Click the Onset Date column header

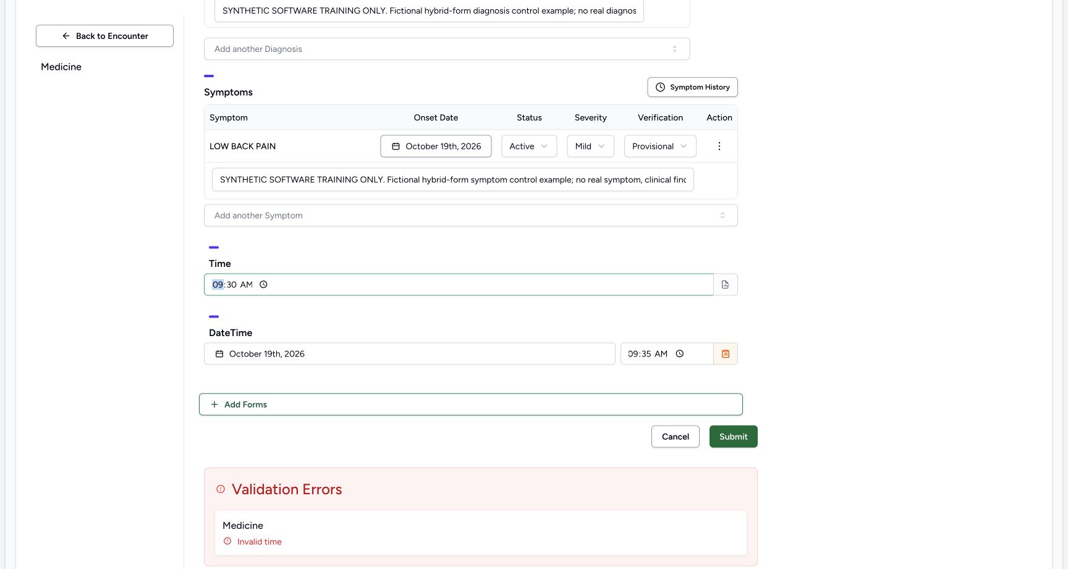[x=436, y=117]
